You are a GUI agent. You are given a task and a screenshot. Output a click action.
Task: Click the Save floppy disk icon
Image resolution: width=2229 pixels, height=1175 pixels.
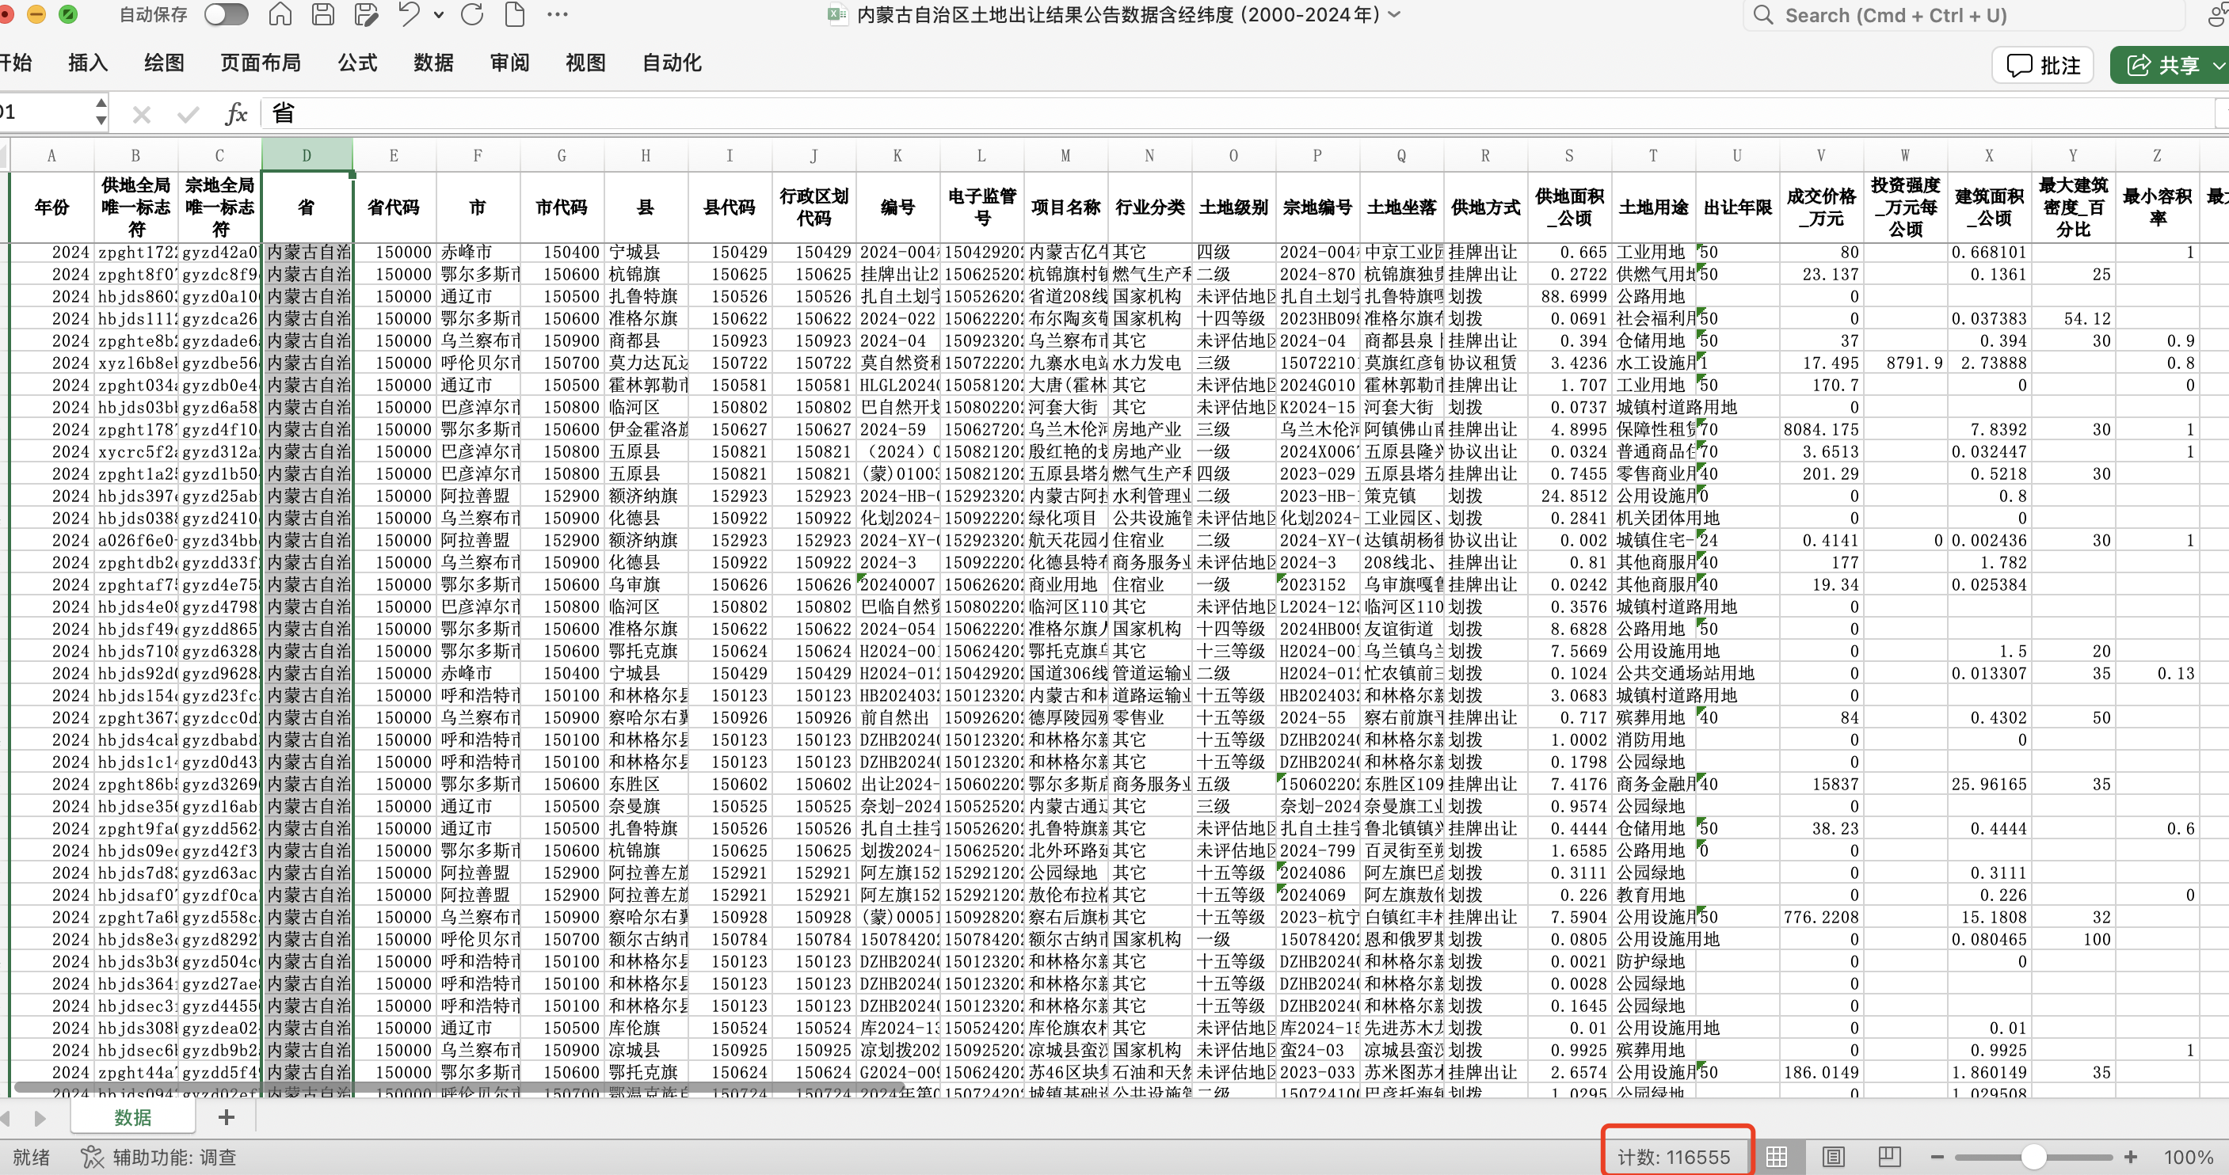pyautogui.click(x=322, y=15)
